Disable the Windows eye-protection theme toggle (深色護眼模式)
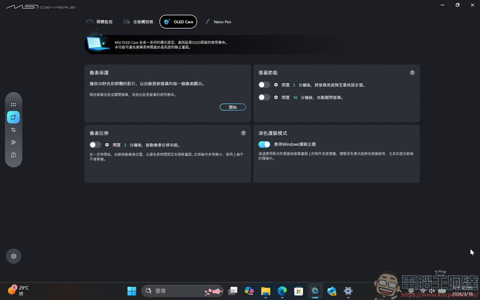This screenshot has width=480, height=300. point(264,144)
